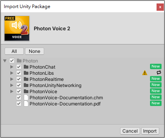Click the refresh arrows icon beside PhotonLibs
The height and width of the screenshot is (138, 165).
159,72
